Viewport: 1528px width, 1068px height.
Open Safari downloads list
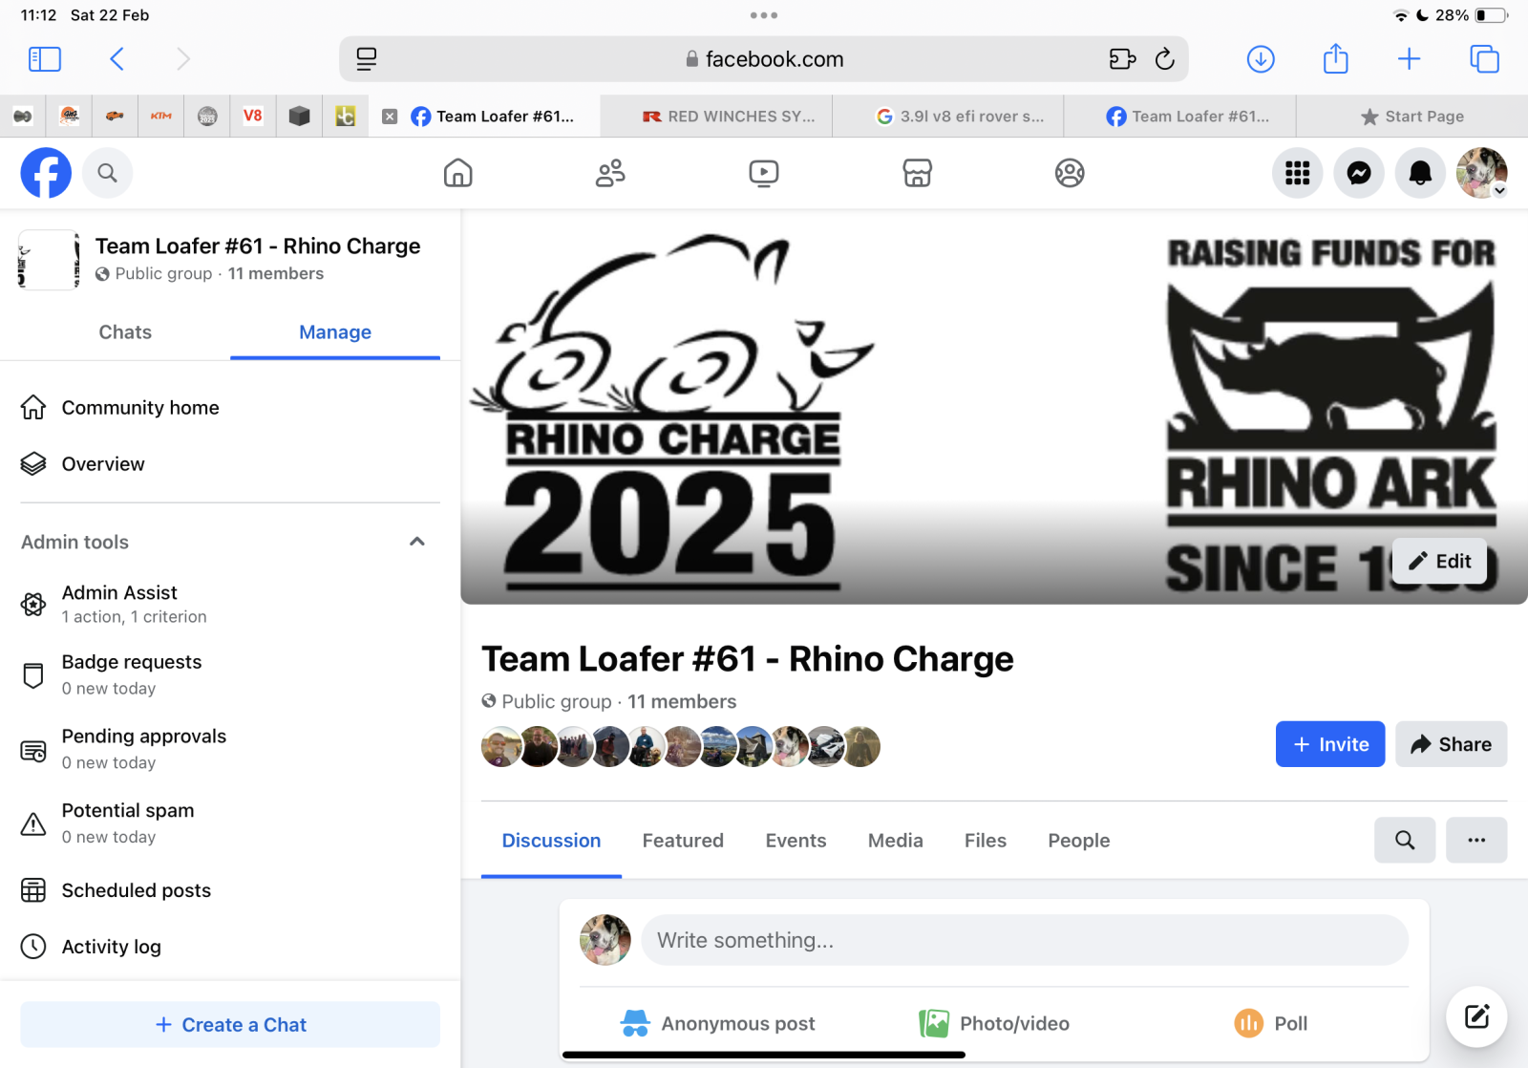(1261, 59)
